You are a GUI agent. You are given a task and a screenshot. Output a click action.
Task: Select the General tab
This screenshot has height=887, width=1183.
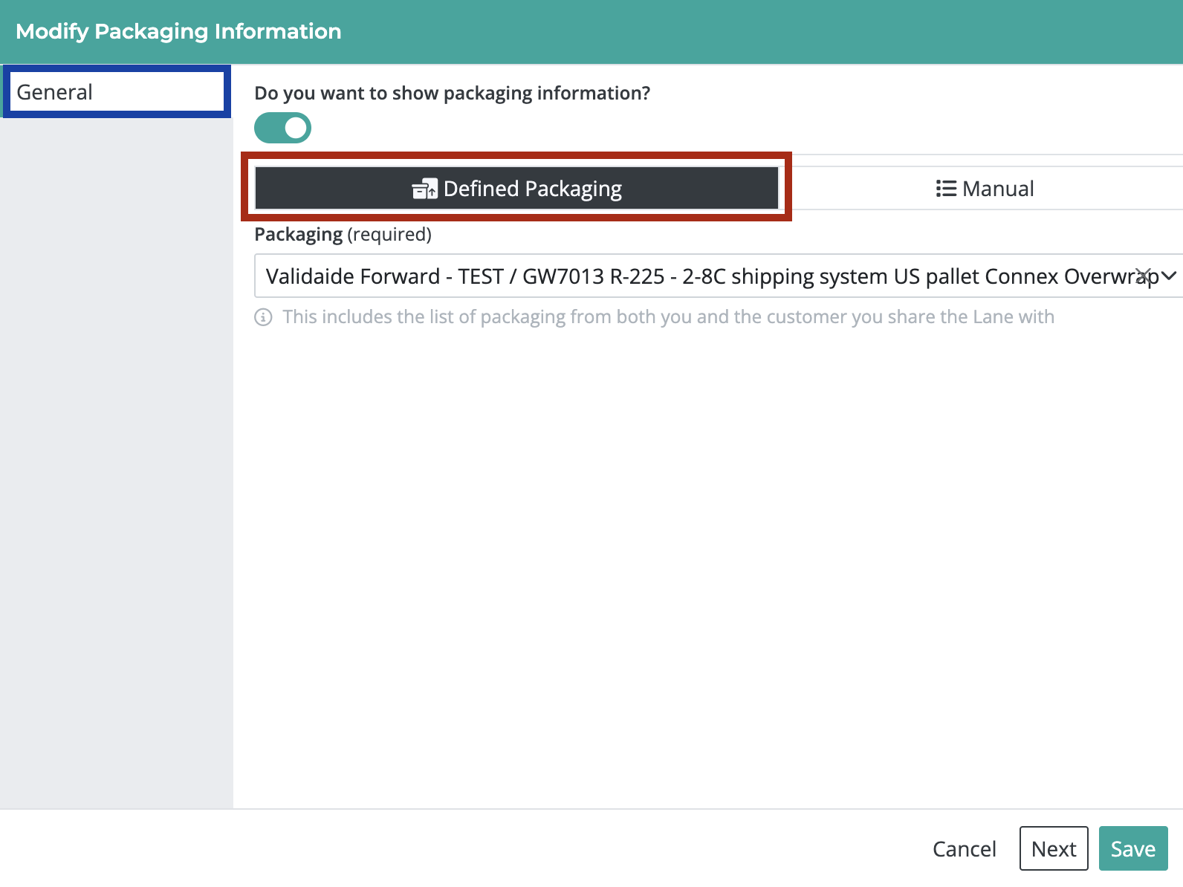click(117, 91)
